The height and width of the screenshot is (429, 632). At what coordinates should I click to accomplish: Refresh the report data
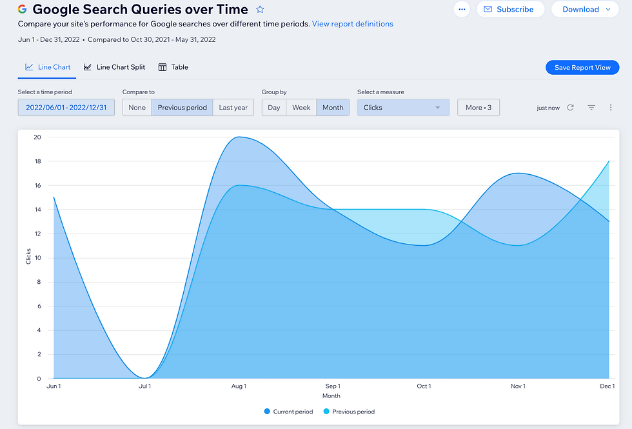tap(570, 108)
